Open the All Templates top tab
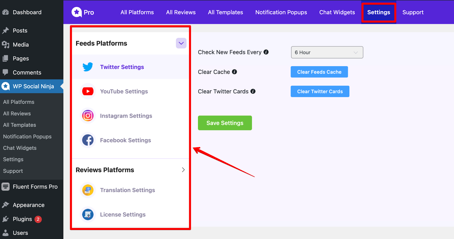 click(225, 12)
